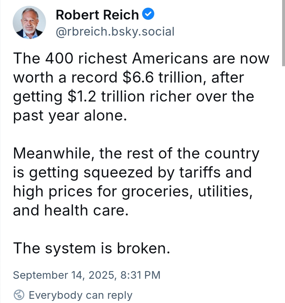Click the "Meanwhile, the rest of the country" paragraph
285x303 pixels.
coord(136,182)
